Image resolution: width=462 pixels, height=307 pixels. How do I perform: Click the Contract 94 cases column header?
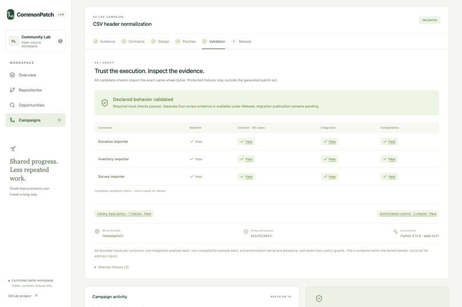click(251, 127)
